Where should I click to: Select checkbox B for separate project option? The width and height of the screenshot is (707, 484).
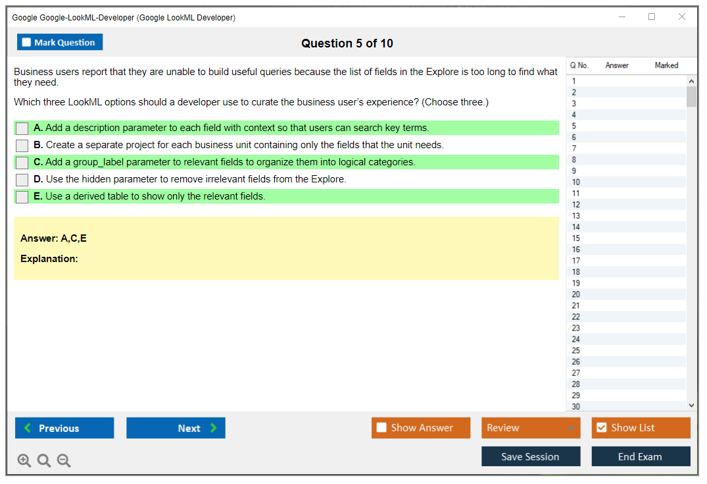tap(22, 146)
